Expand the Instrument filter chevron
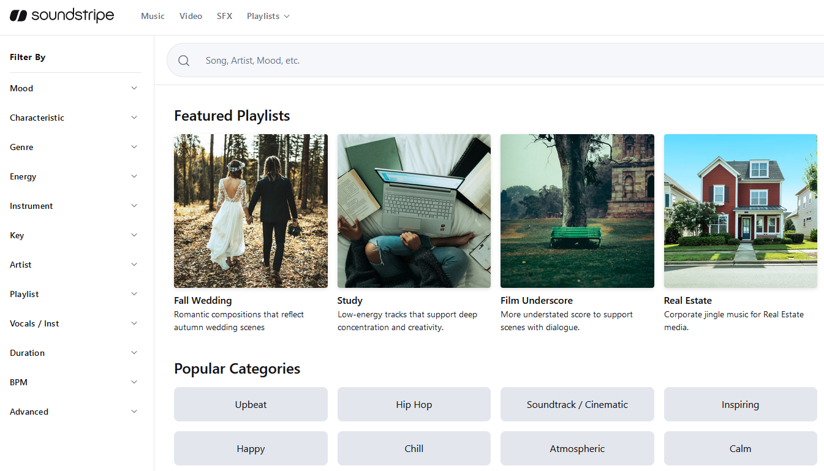Screen dimensions: 824x471 [x=134, y=206]
